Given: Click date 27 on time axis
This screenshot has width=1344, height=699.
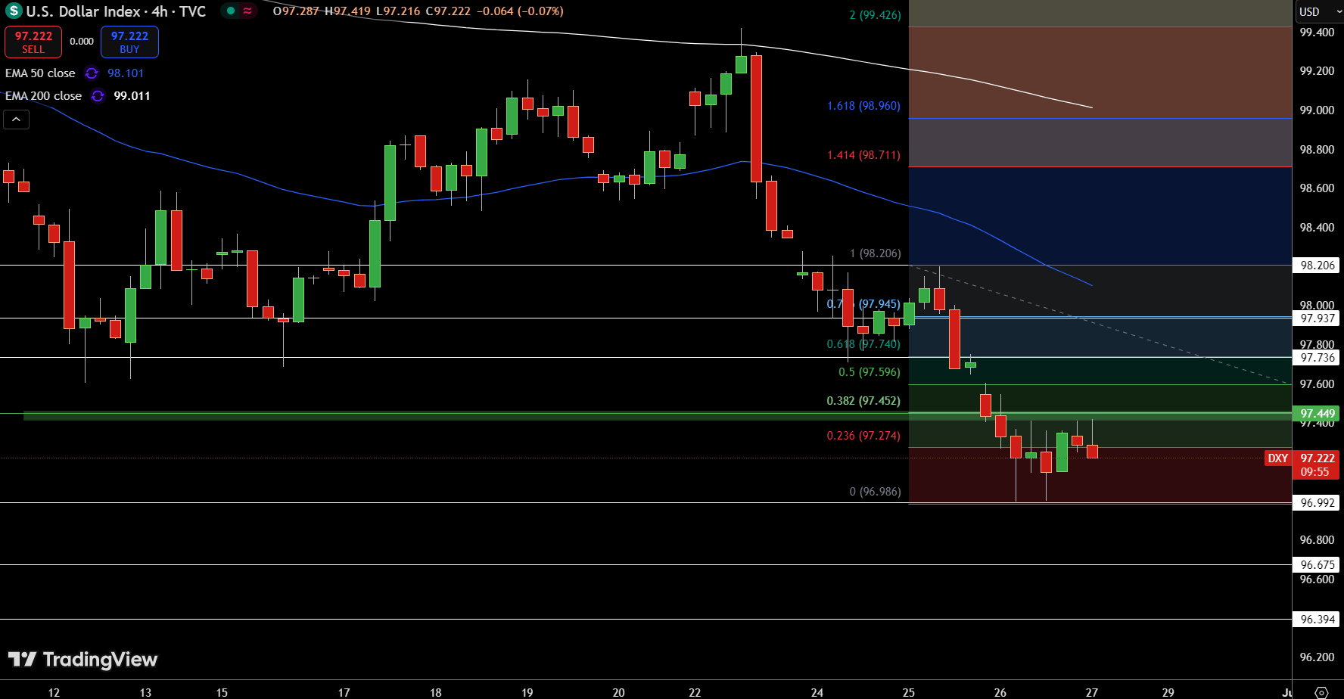Looking at the screenshot, I should coord(1092,692).
